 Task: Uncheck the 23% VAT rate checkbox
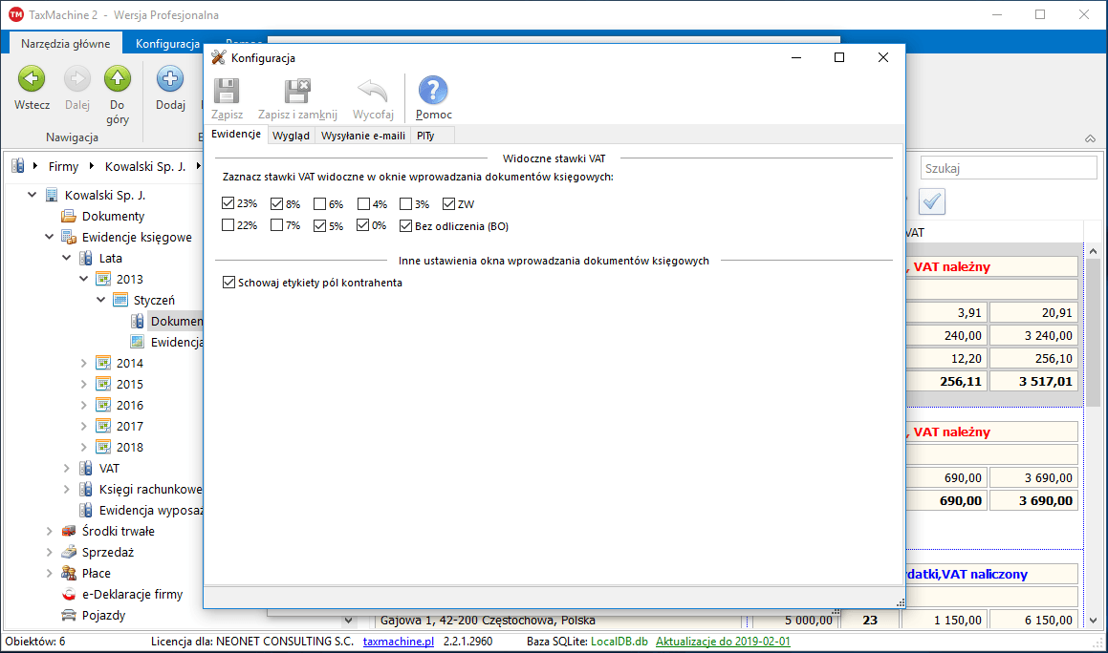point(228,203)
